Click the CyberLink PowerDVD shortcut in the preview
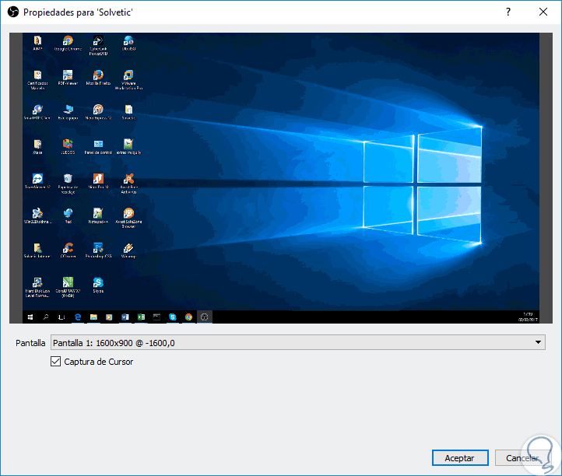This screenshot has height=476, width=562. point(98,45)
